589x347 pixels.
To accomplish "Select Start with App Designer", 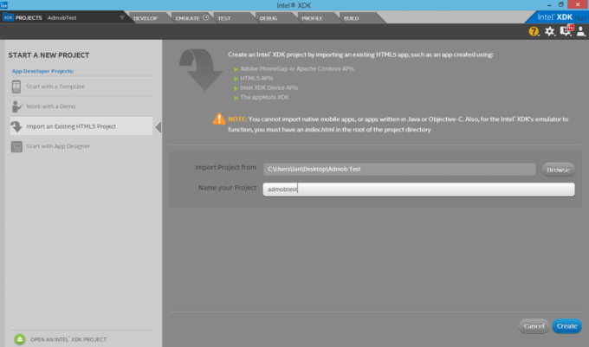I will tap(81, 146).
